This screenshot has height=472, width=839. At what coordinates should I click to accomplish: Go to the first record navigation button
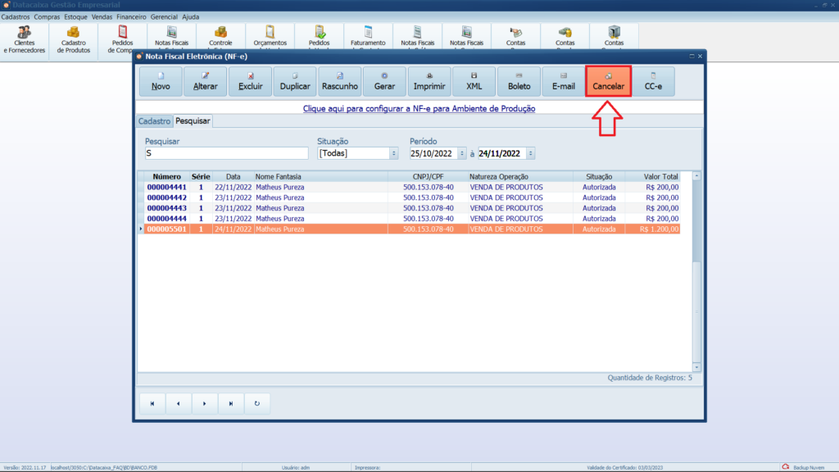pyautogui.click(x=152, y=403)
